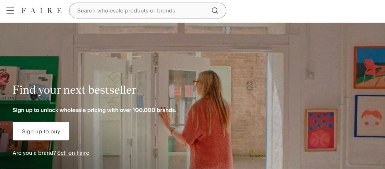
Task: Click the red chair painting
Action: point(370,67)
